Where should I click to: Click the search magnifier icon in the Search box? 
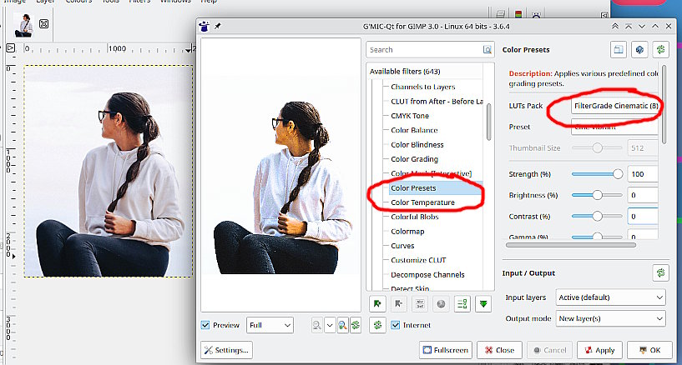pos(488,50)
